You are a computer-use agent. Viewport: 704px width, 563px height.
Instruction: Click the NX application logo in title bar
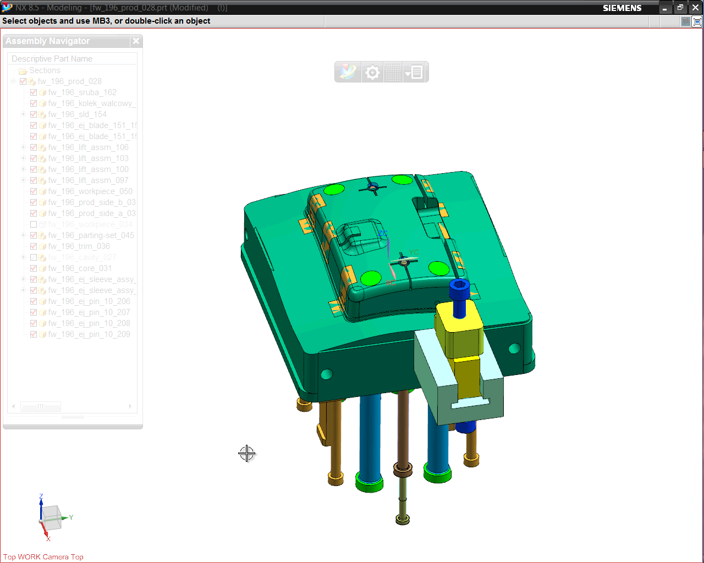(7, 8)
